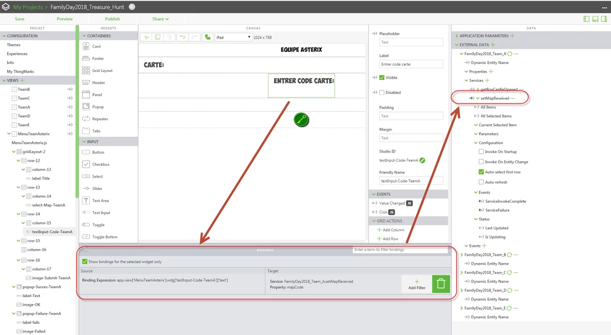Click the undo arrow in canvas toolbar
This screenshot has height=335, width=611.
[182, 37]
